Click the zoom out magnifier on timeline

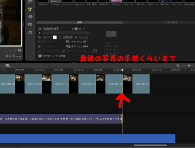point(178,65)
